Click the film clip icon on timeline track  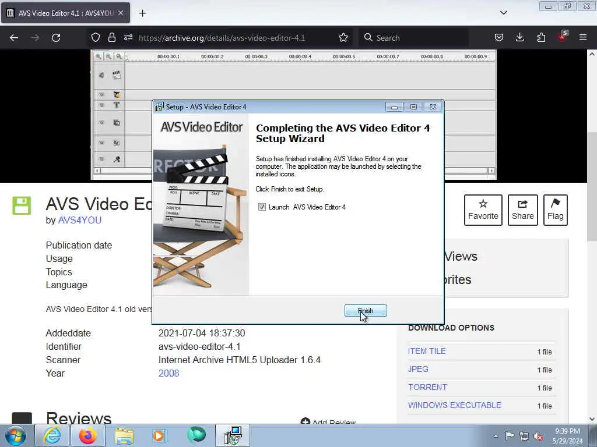pos(117,74)
